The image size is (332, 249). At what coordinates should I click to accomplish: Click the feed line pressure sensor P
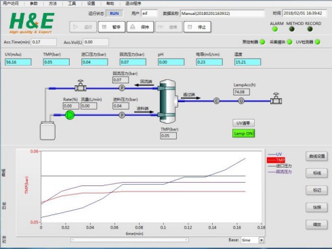tap(122, 115)
